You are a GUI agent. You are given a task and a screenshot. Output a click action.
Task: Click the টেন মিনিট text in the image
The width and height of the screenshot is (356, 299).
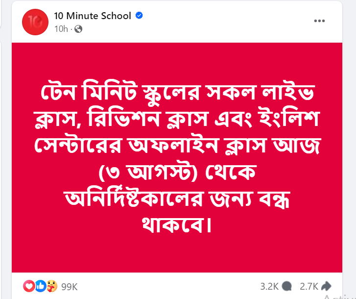coord(89,92)
